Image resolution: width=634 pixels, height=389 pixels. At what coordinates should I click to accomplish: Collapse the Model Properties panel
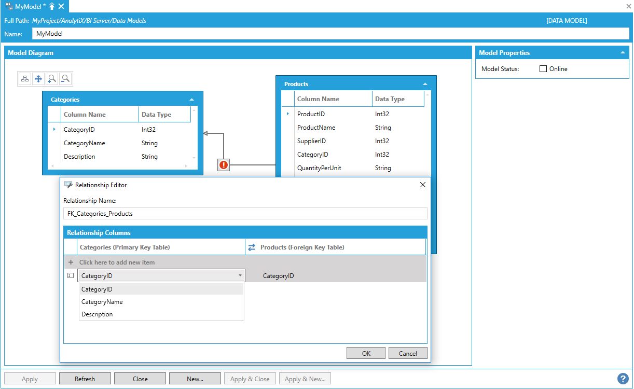[x=623, y=53]
